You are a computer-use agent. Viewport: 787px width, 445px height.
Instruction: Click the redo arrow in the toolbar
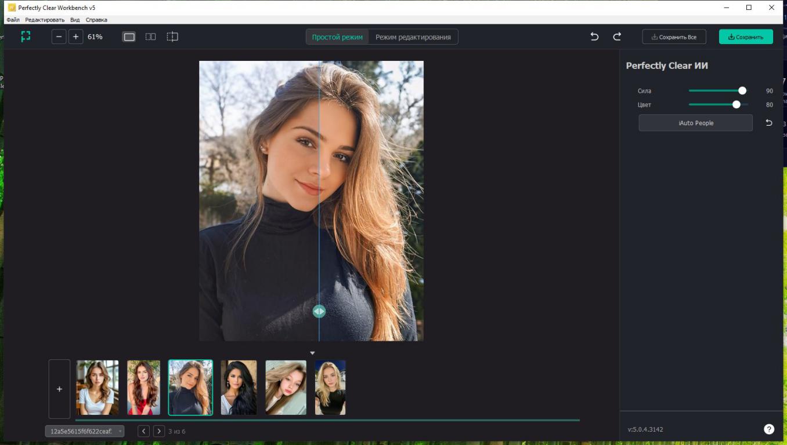point(617,37)
